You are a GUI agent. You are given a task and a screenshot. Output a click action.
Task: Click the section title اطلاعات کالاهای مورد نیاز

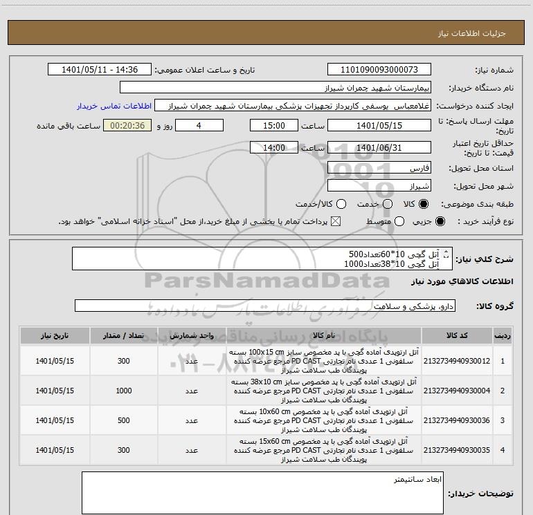coord(462,281)
